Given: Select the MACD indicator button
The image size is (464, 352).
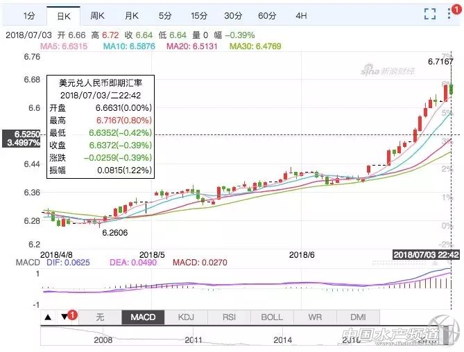Looking at the screenshot, I should [143, 317].
